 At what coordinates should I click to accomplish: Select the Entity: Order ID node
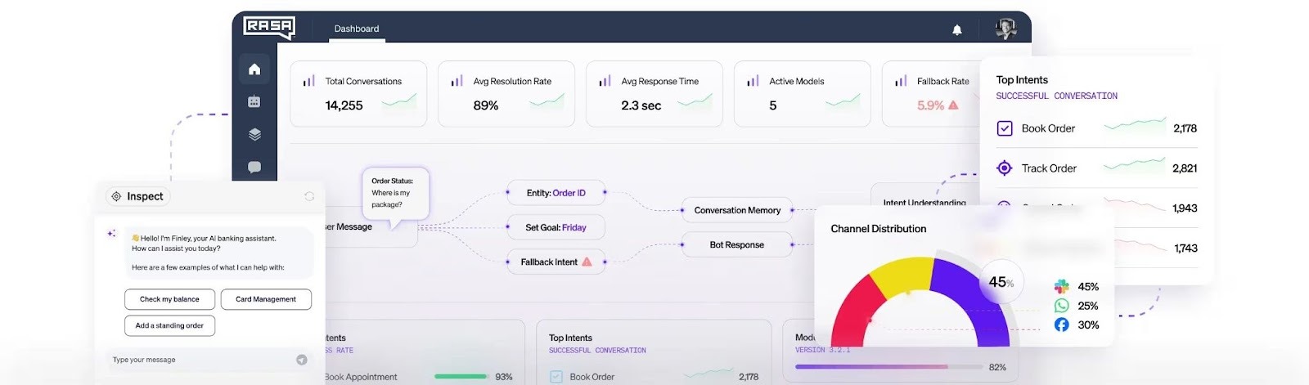[556, 193]
